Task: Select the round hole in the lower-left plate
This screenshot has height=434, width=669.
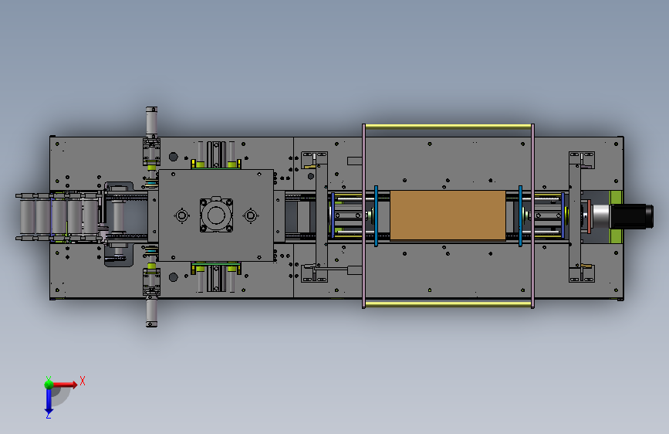Action: [173, 277]
